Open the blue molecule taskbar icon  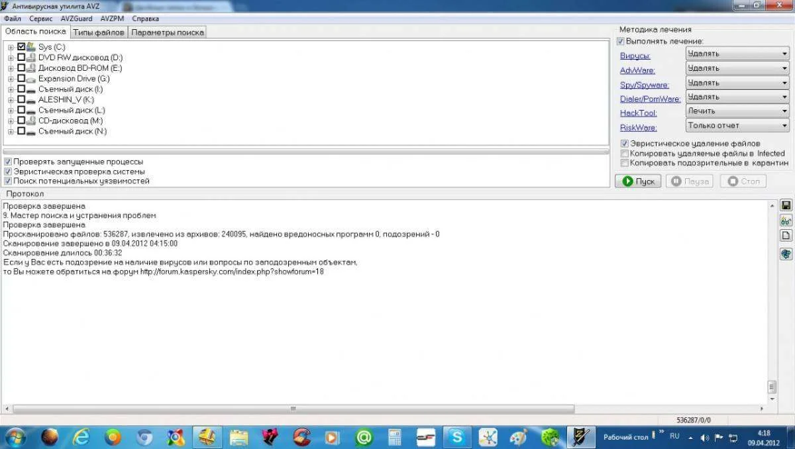488,437
